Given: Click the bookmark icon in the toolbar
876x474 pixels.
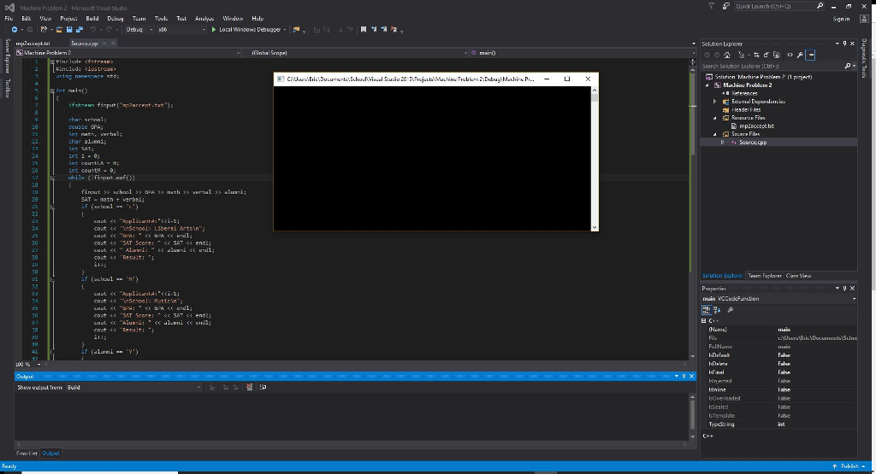Looking at the screenshot, I should 364,29.
